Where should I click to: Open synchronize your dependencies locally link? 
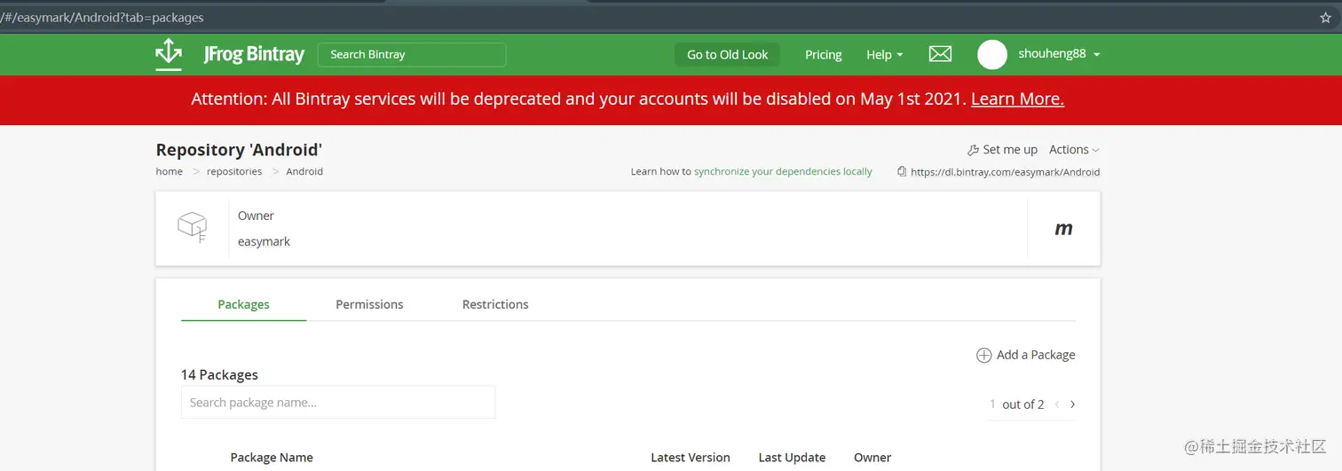pyautogui.click(x=783, y=172)
